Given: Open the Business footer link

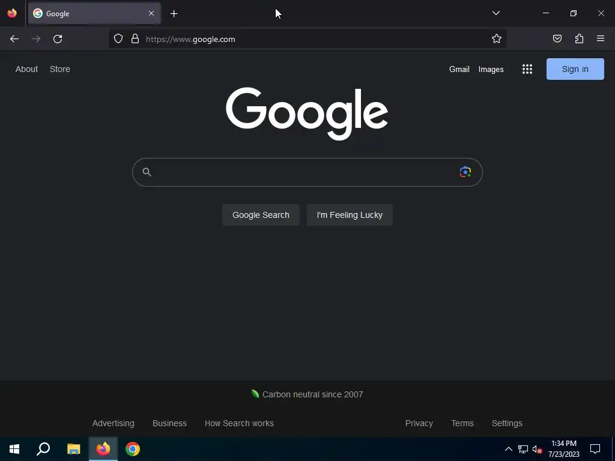Looking at the screenshot, I should (x=169, y=423).
